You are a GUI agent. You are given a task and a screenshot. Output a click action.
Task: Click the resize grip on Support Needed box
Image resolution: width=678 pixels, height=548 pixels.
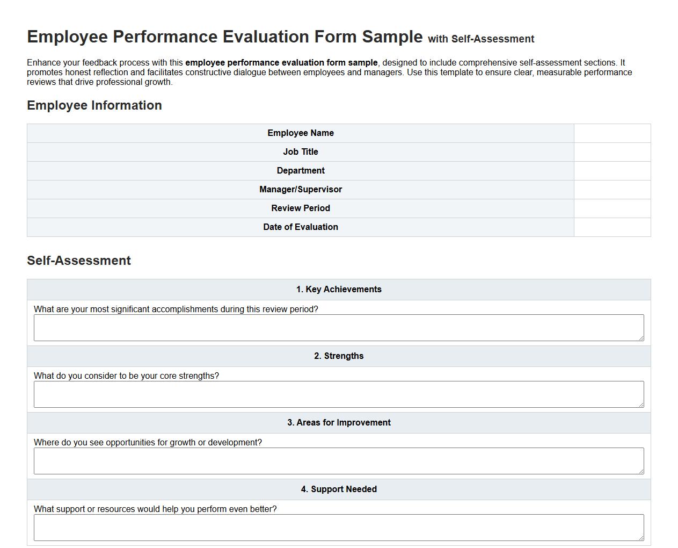point(641,539)
